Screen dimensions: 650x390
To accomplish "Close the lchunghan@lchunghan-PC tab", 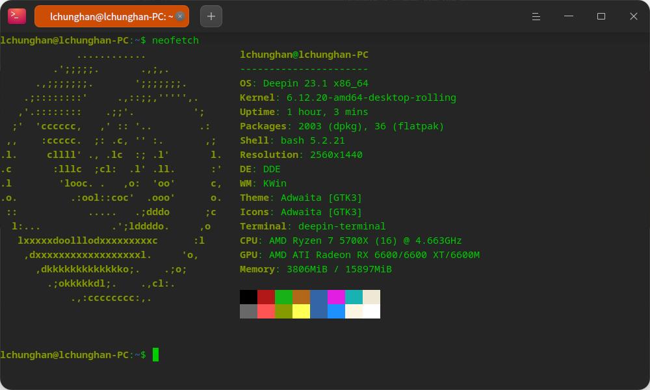I will (x=180, y=16).
